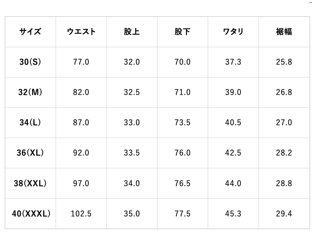This screenshot has height=250, width=312.
Task: Click the 34(L) size row label
Action: (30, 123)
